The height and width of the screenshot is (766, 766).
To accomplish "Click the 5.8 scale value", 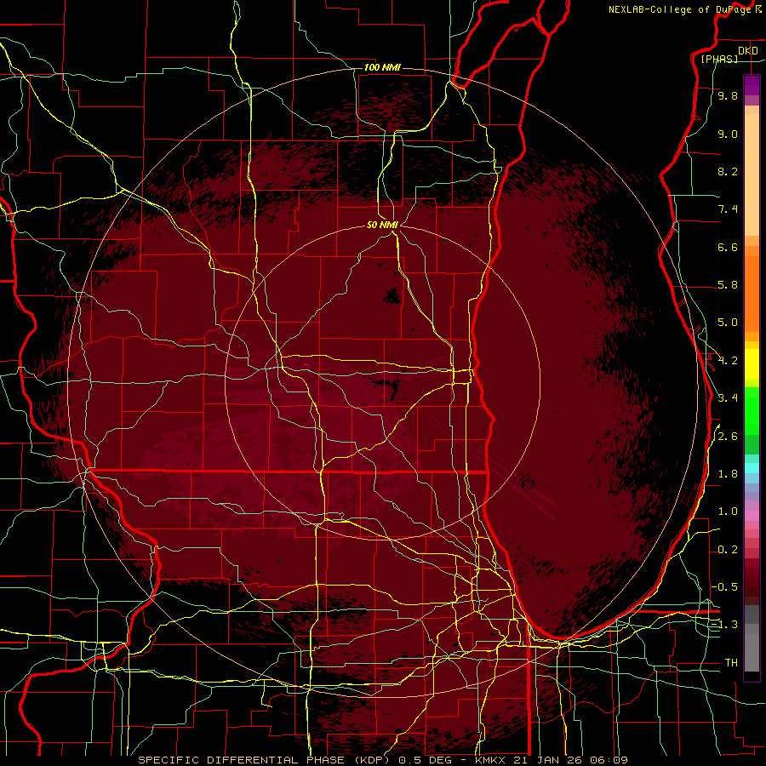I will 728,285.
